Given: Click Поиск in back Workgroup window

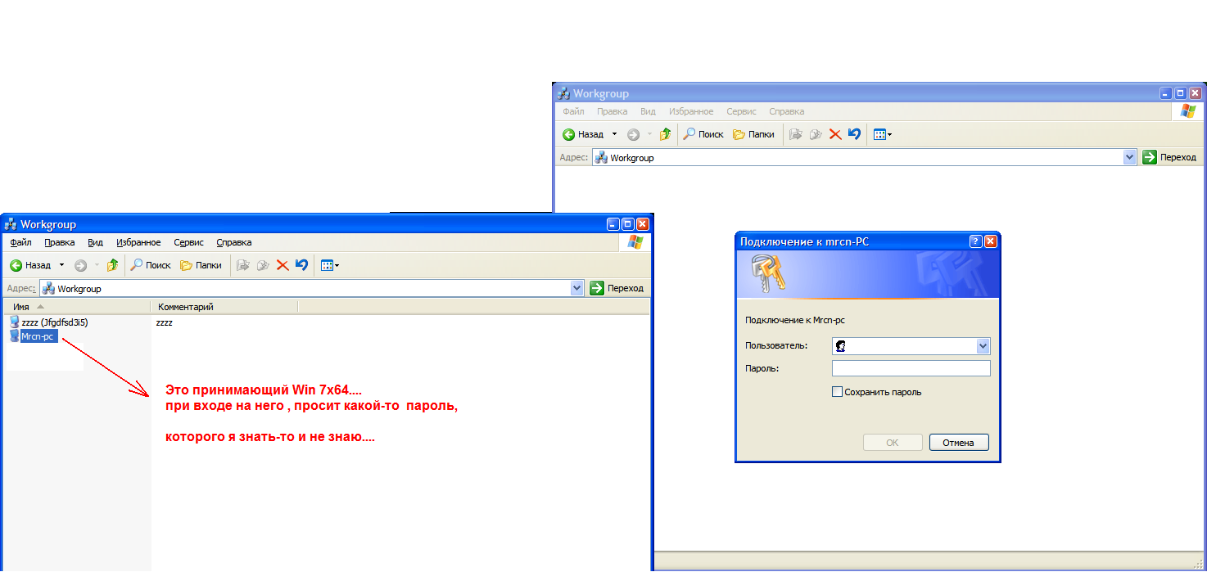Looking at the screenshot, I should tap(703, 134).
